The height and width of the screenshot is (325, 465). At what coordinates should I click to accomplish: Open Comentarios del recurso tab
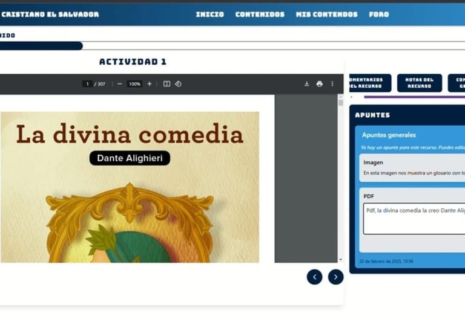click(370, 83)
